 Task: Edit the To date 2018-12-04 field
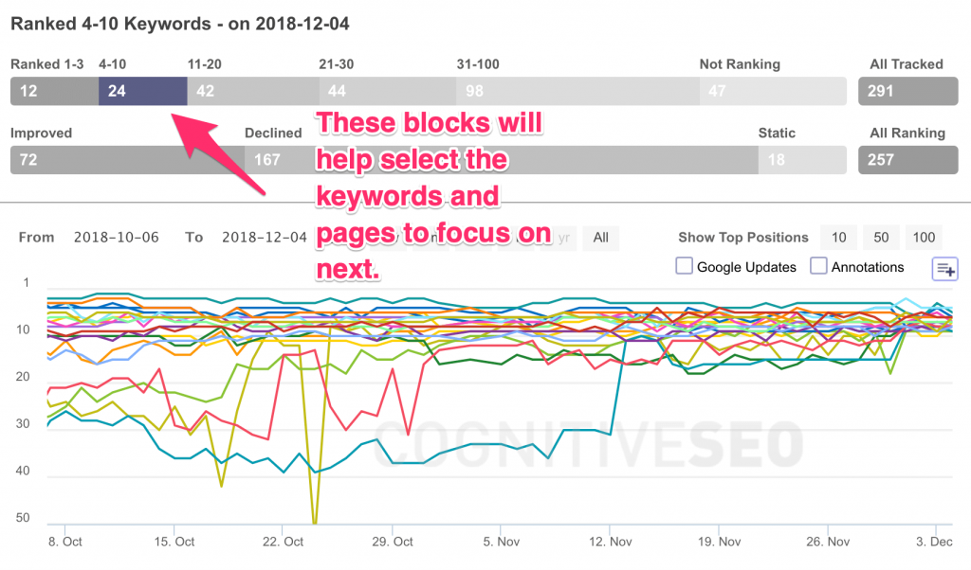point(265,238)
